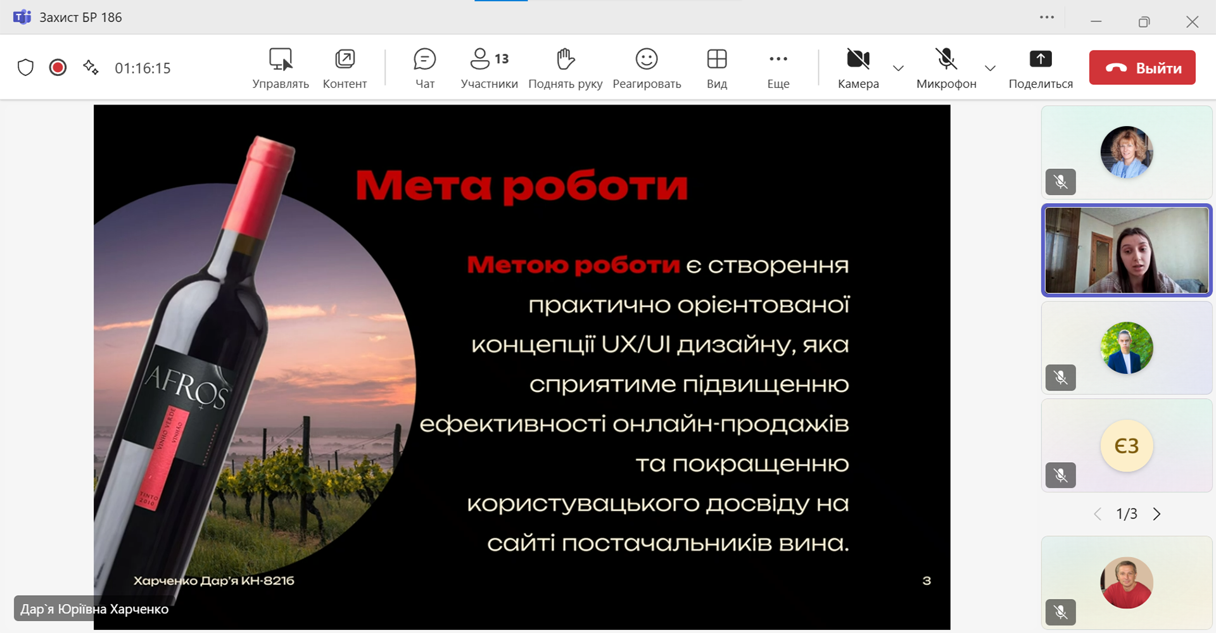Leave the meeting with Выйти
Screen dimensions: 1216x633
click(1142, 68)
